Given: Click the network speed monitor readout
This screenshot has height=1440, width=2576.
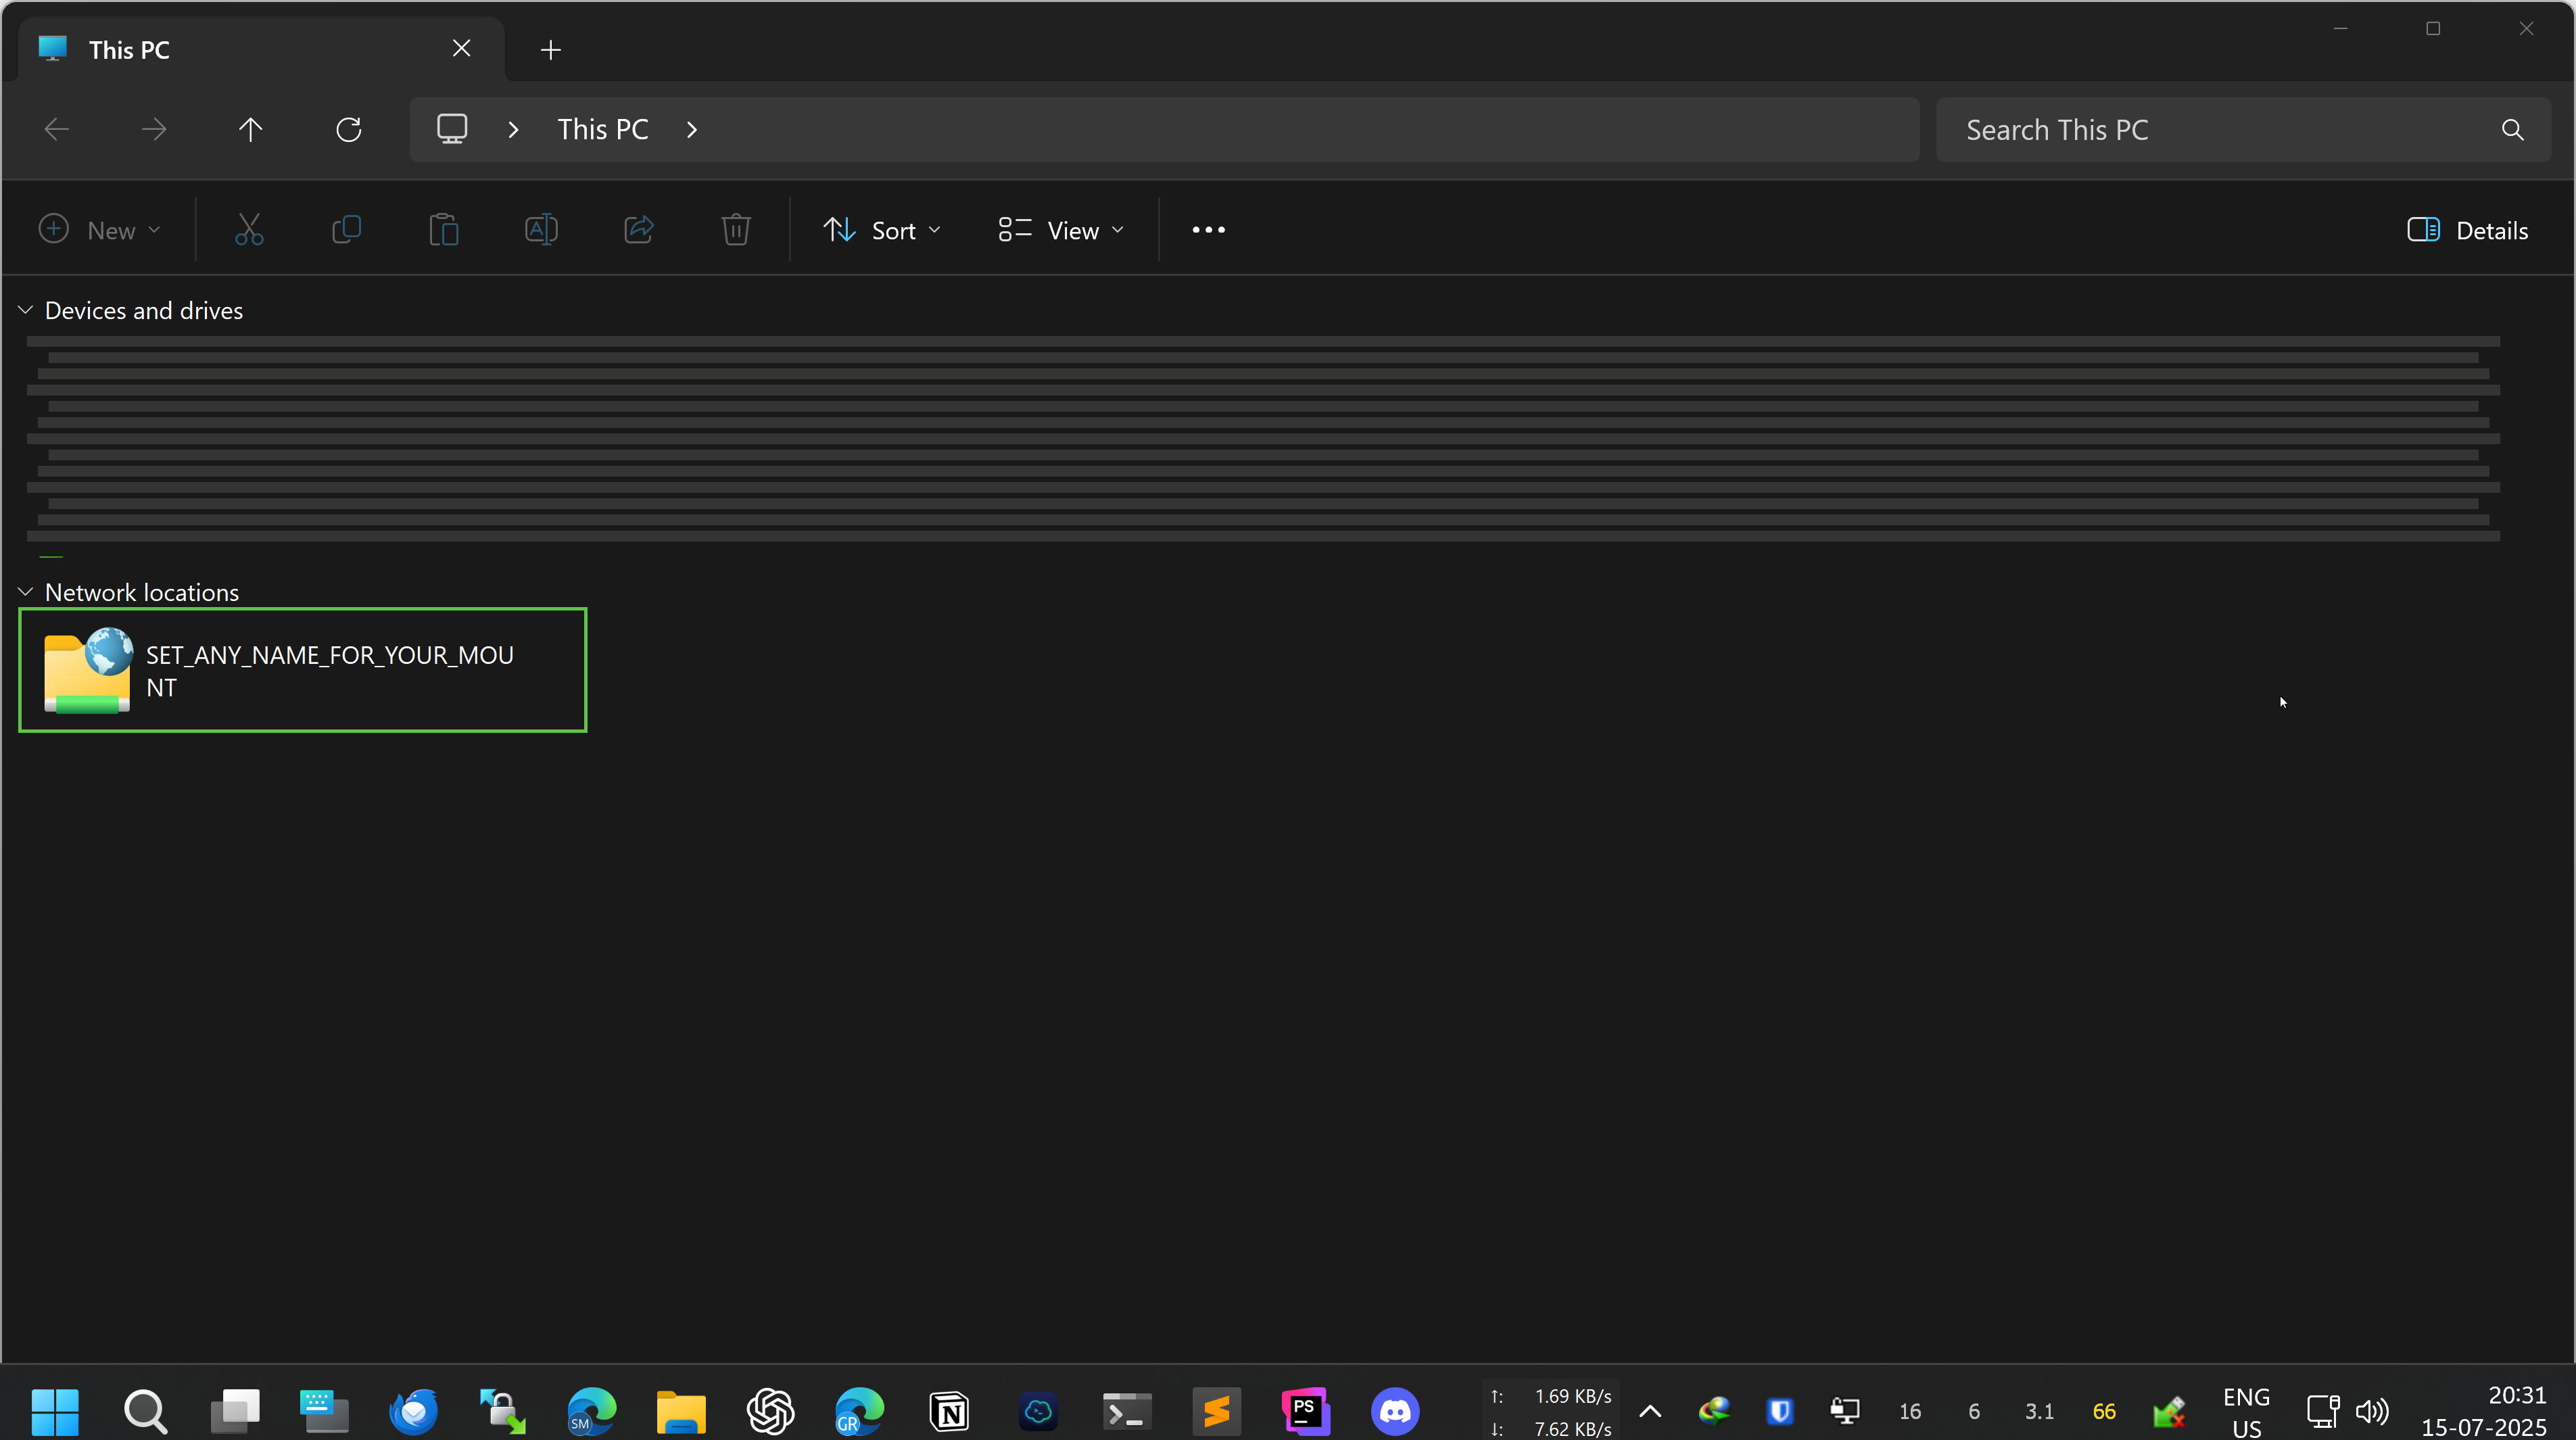Looking at the screenshot, I should point(1551,1411).
